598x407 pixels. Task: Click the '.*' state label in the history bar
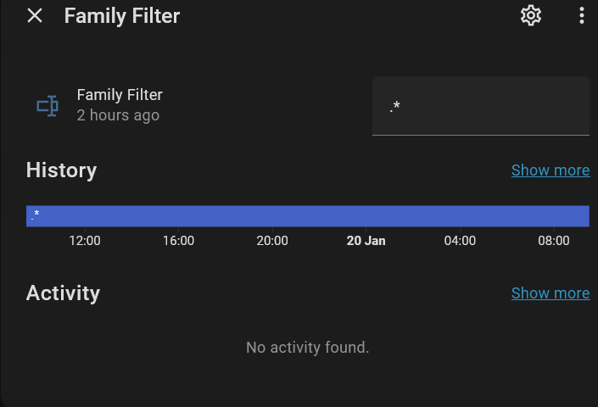coord(36,215)
